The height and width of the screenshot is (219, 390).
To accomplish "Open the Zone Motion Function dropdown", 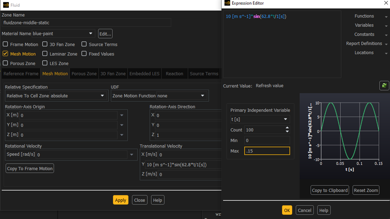I will pos(181,96).
